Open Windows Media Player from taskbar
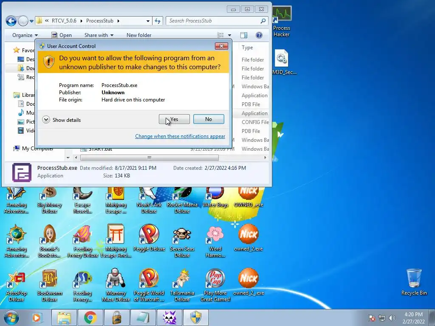 (x=37, y=318)
